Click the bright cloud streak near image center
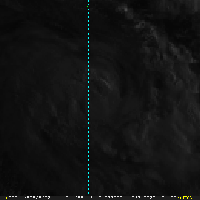The width and height of the screenshot is (200, 200). [x=106, y=84]
